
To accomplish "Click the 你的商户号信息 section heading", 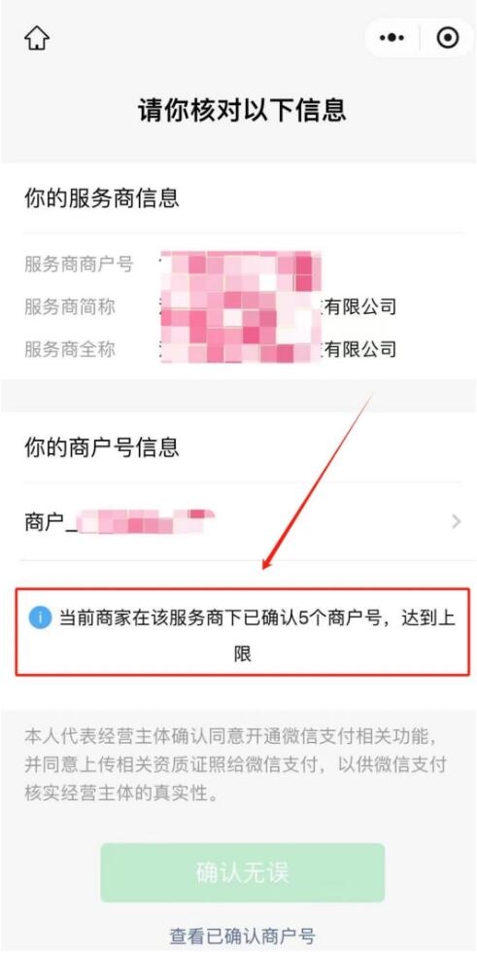I will (101, 447).
